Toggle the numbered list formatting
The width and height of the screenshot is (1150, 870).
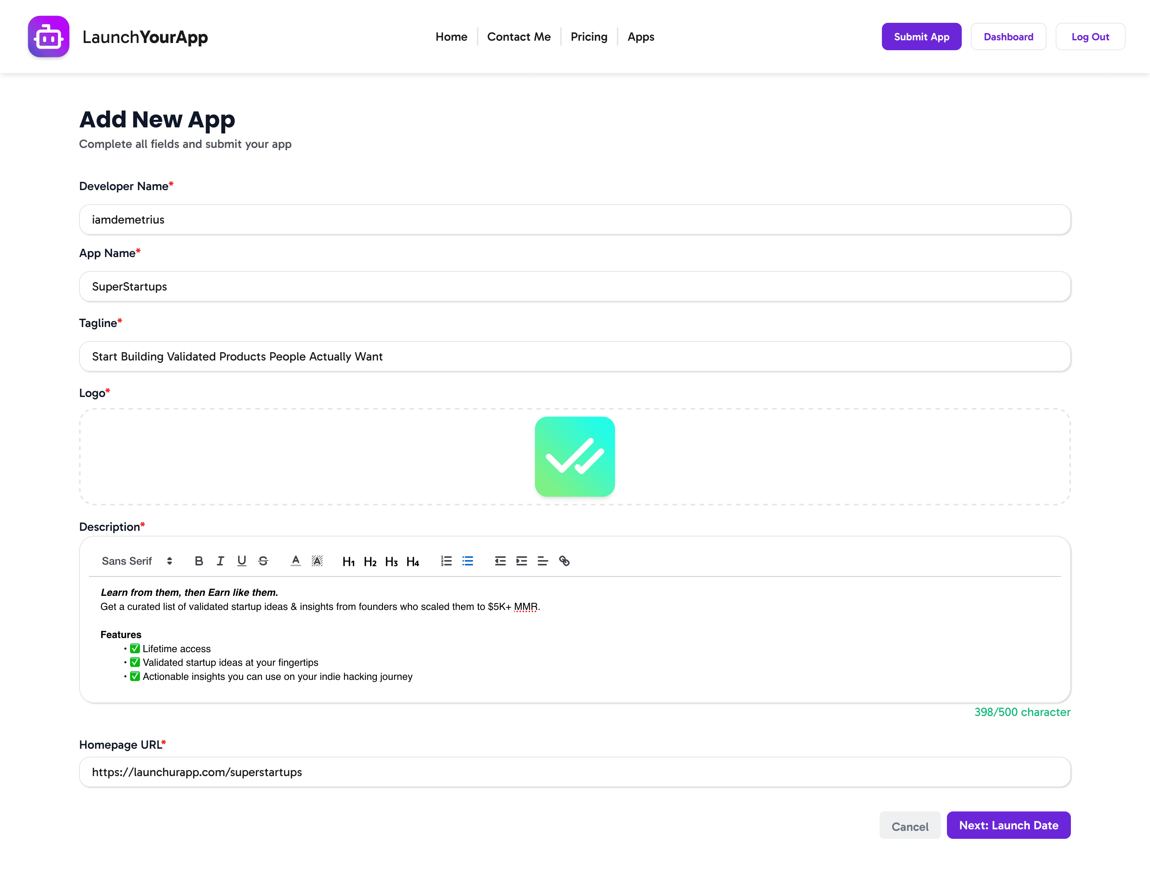tap(446, 561)
